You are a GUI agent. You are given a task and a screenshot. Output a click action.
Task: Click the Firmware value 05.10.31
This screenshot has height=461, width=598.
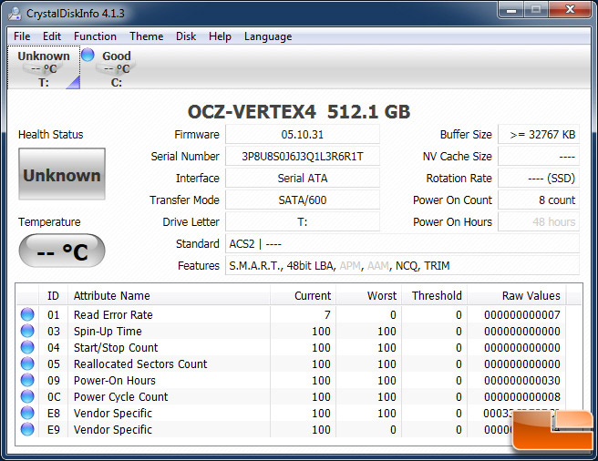(x=303, y=135)
